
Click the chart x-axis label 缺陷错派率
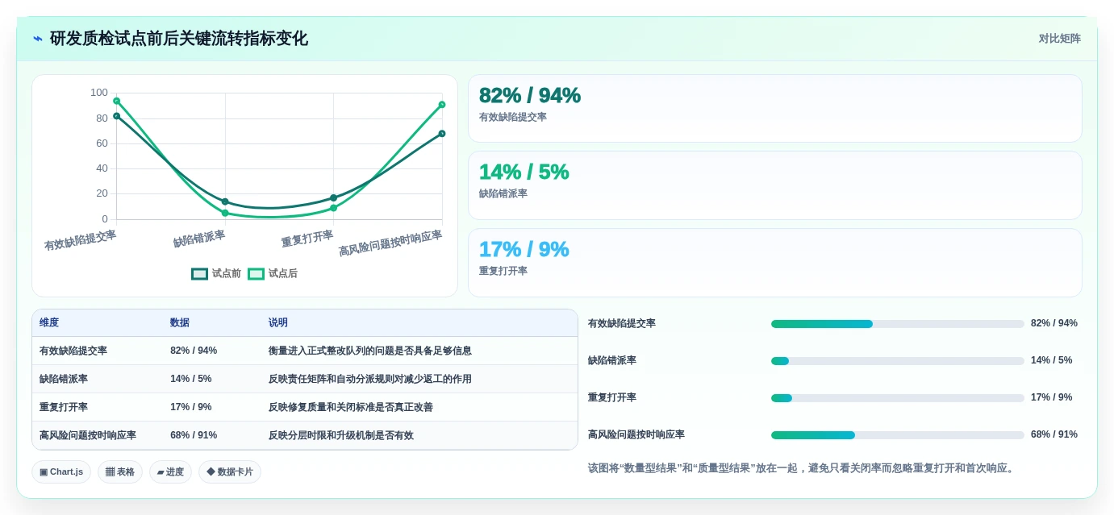pos(199,239)
